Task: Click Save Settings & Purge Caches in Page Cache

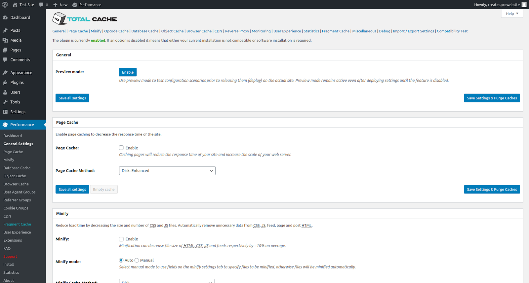Action: pyautogui.click(x=492, y=190)
